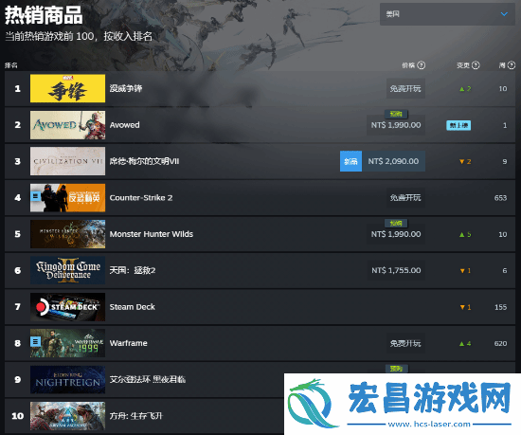Open the Warframe 1999 thumbnail
Viewport: 521px width, 435px height.
click(x=68, y=343)
